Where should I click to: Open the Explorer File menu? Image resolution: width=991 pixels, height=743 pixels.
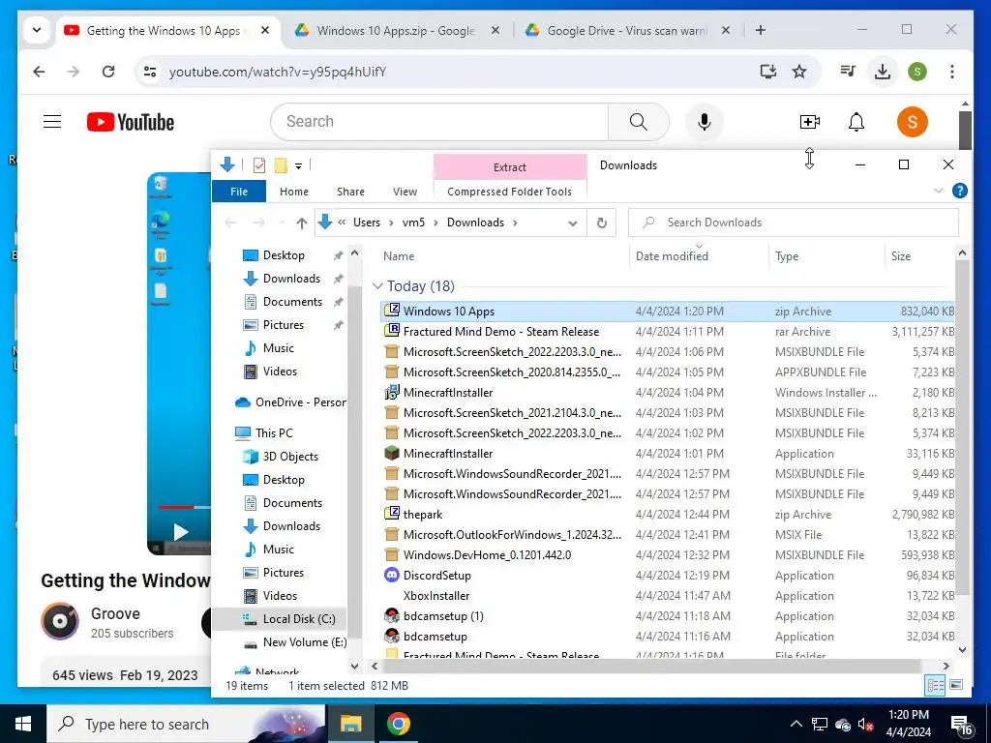point(239,192)
